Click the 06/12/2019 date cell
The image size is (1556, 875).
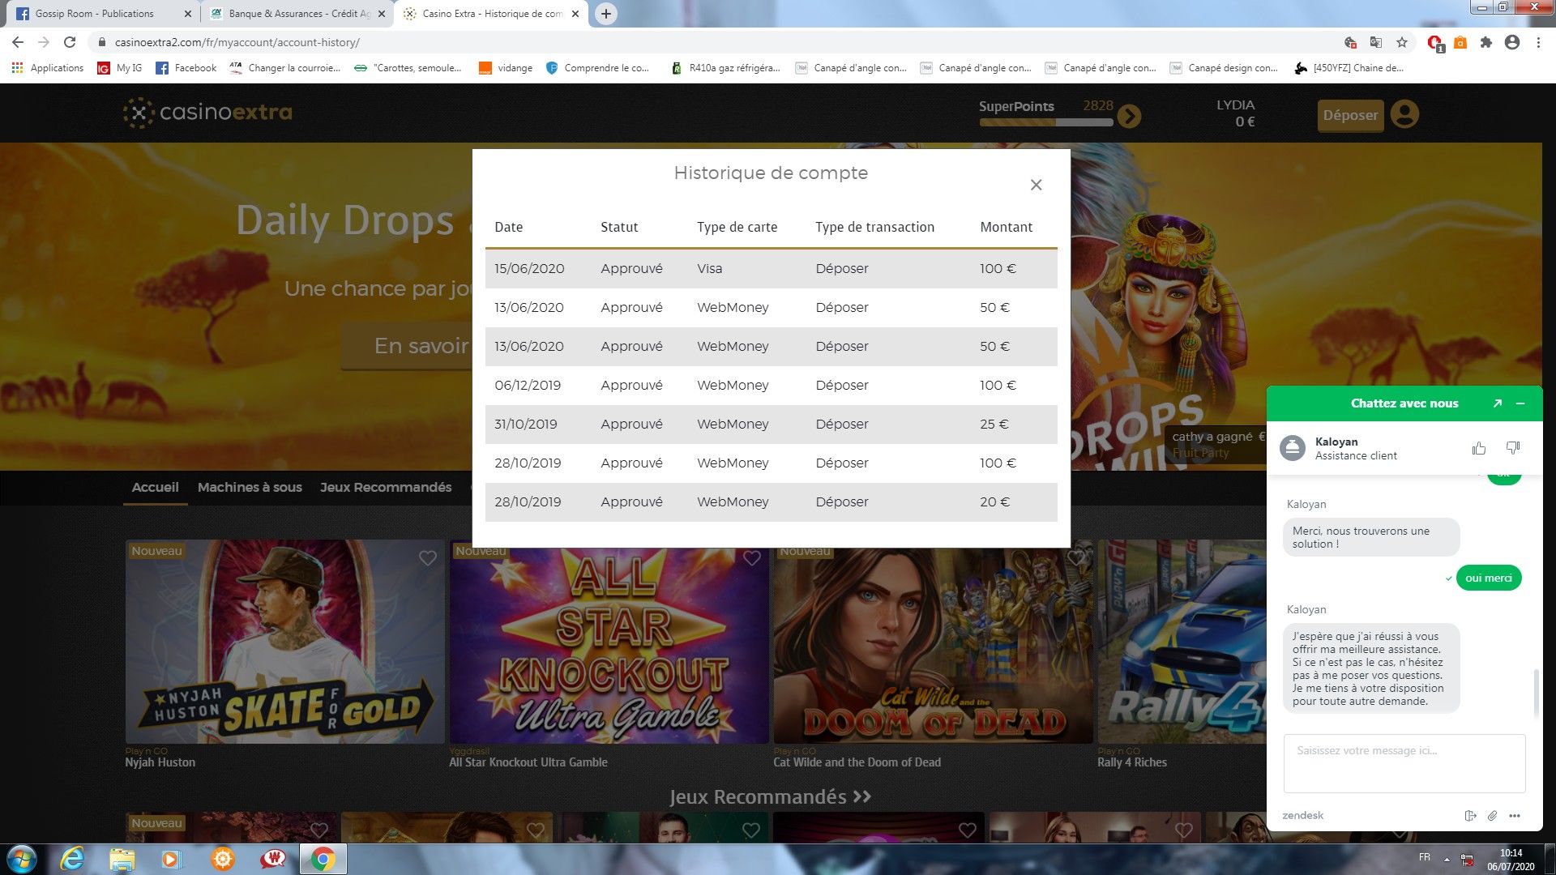(x=528, y=385)
